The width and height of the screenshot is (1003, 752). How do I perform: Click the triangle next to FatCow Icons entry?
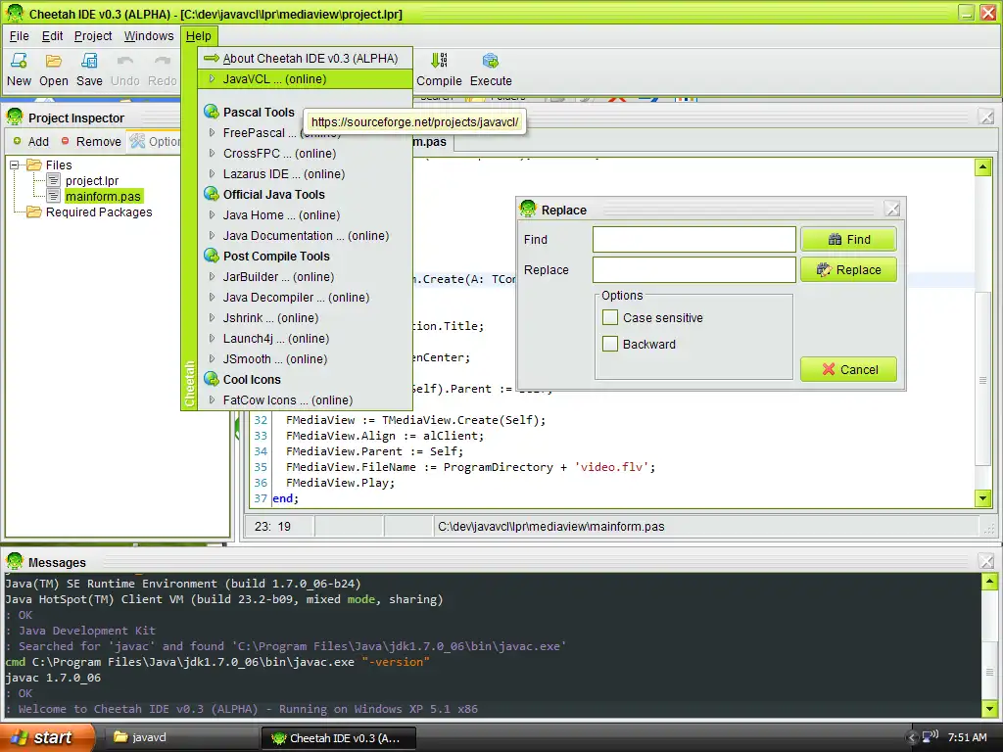212,399
